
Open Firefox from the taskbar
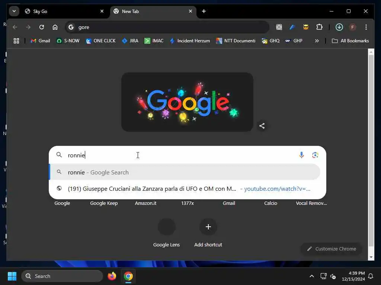coord(112,276)
